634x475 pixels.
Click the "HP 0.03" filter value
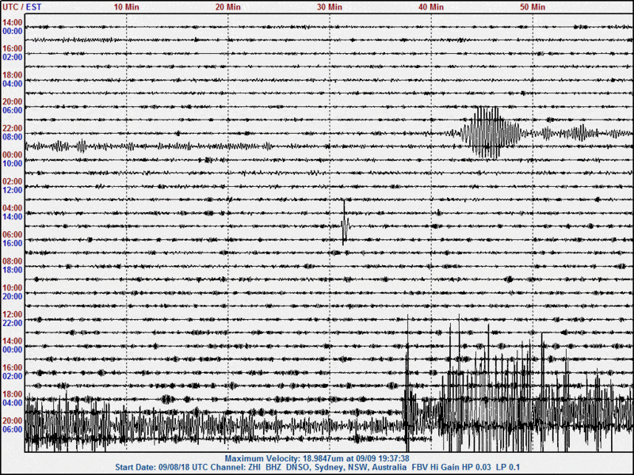click(476, 467)
